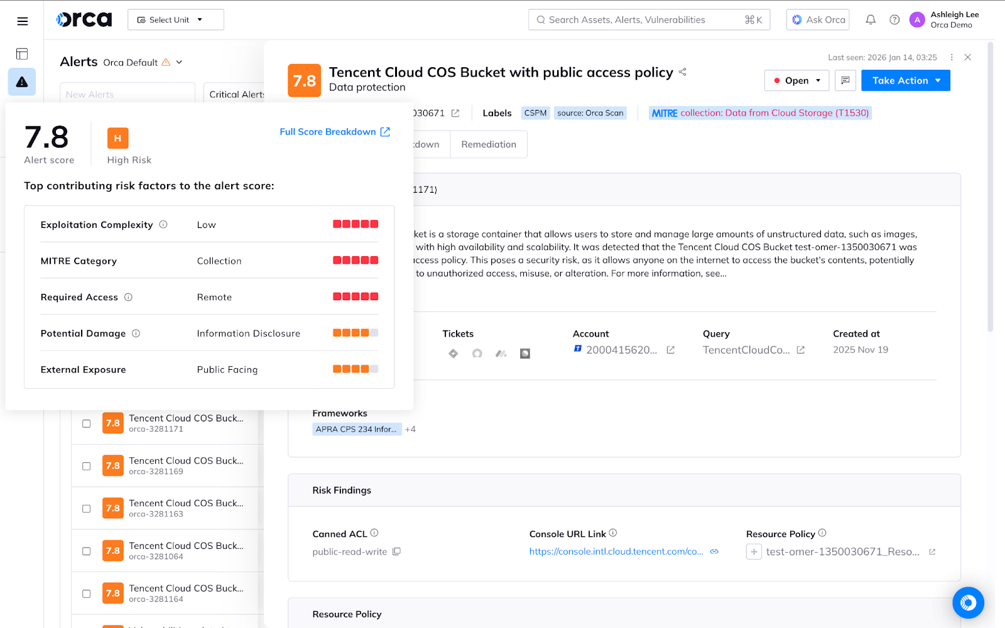The image size is (1005, 628).
Task: Click the notifications bell icon
Action: [x=871, y=20]
